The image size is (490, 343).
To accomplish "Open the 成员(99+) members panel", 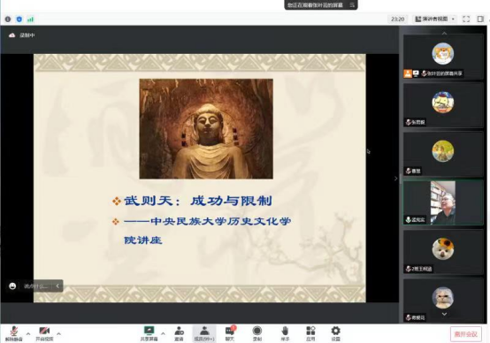I will pyautogui.click(x=204, y=333).
